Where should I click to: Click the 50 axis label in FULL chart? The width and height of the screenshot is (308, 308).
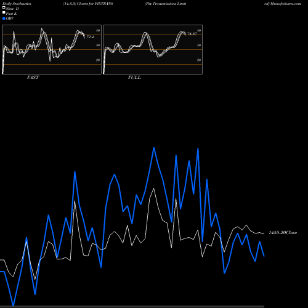(199, 45)
